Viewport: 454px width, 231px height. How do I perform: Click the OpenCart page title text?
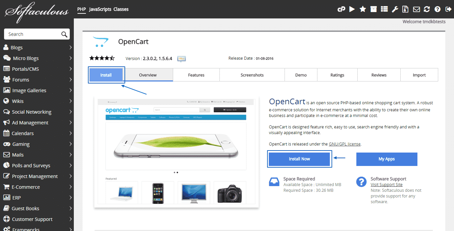133,42
